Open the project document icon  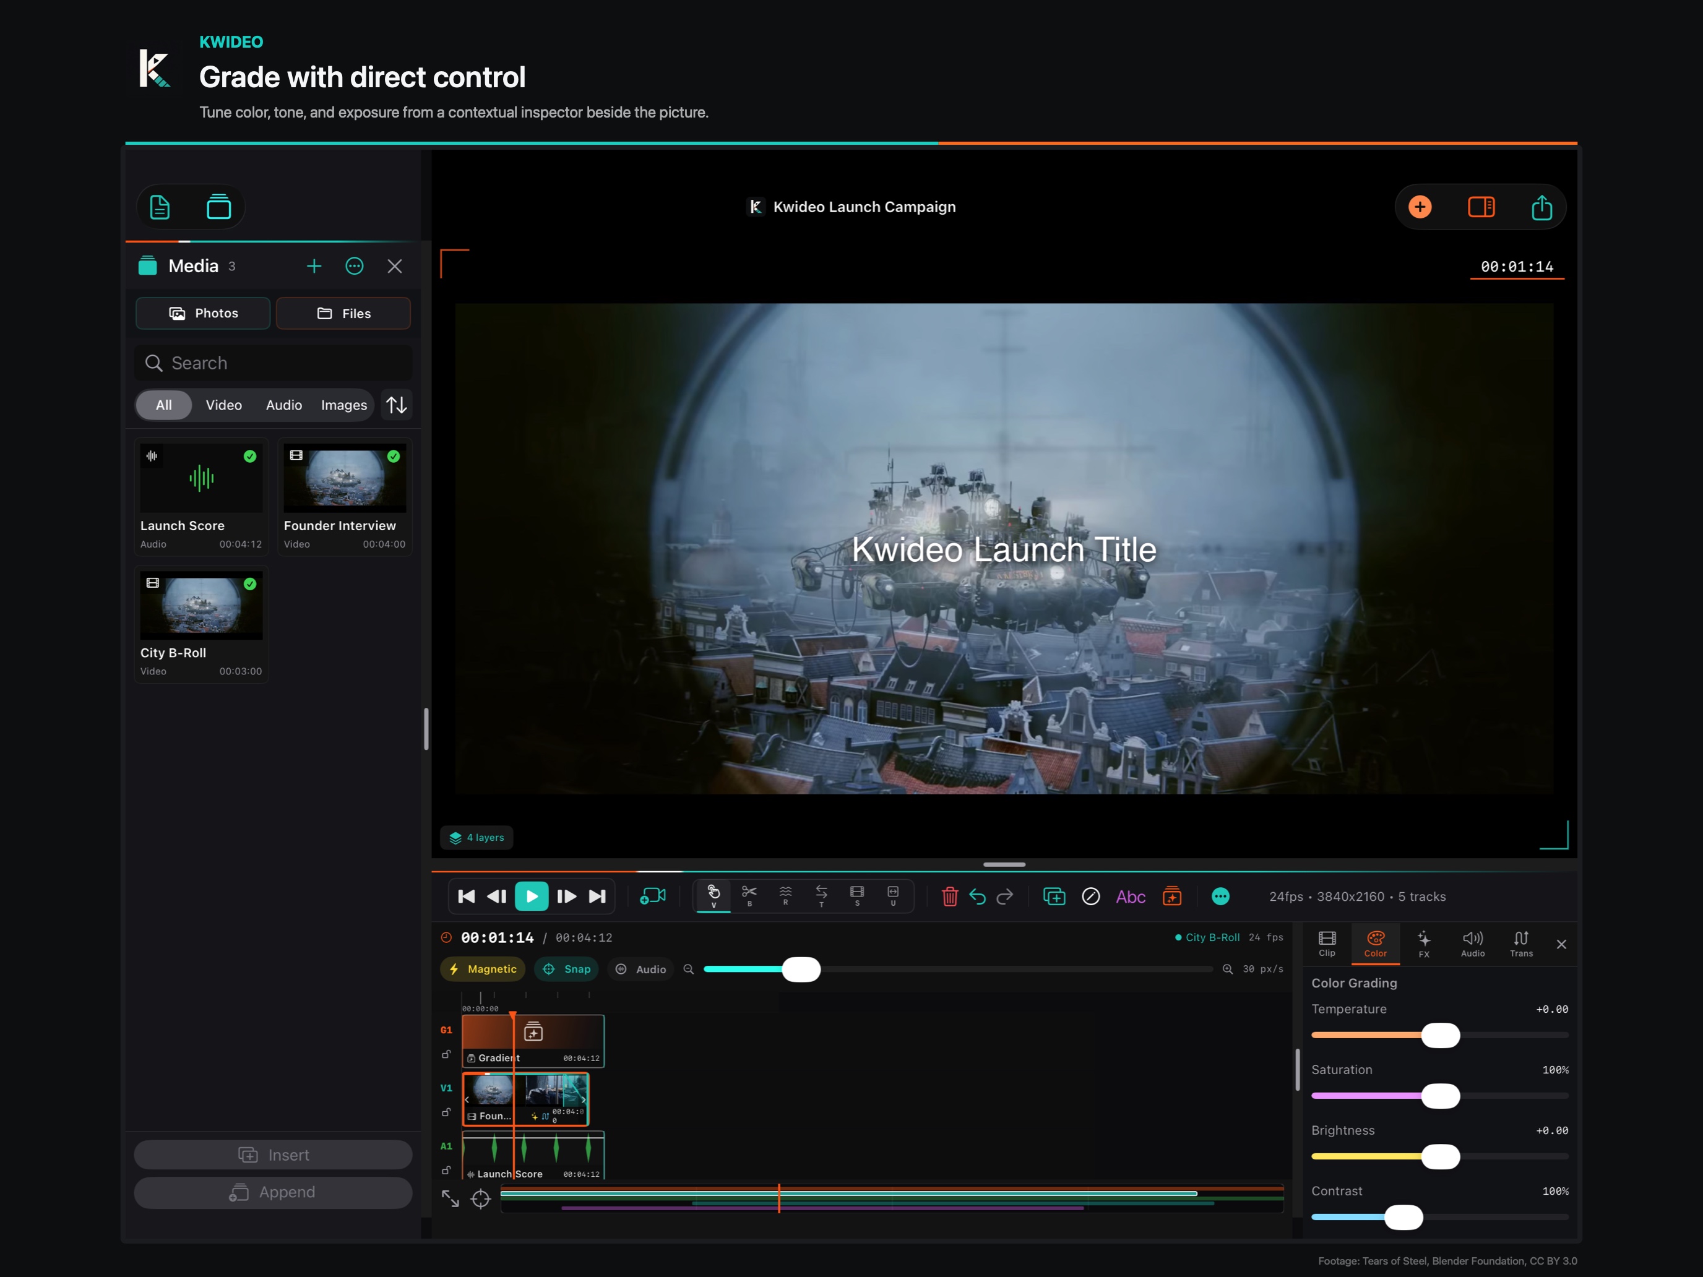pyautogui.click(x=160, y=207)
